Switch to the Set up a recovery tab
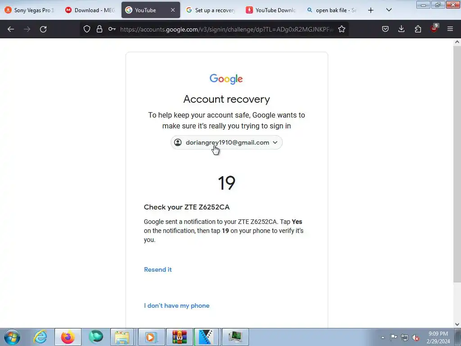The width and height of the screenshot is (461, 346). click(x=211, y=10)
